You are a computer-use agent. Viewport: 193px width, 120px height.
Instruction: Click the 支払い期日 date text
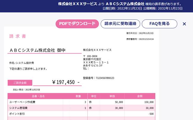[26, 90]
